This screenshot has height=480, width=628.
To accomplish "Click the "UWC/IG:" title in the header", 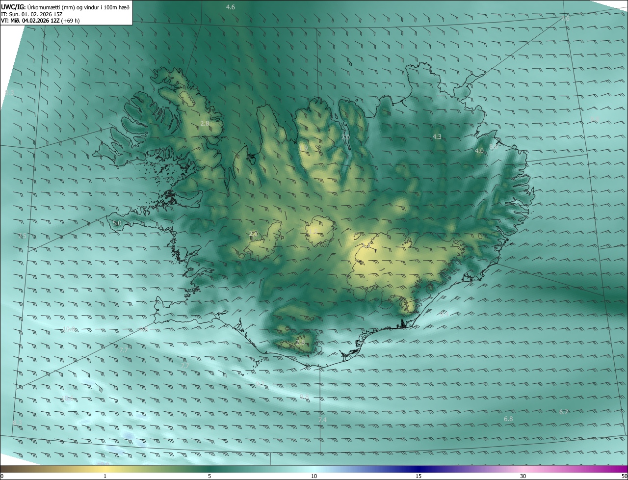I will coord(13,7).
